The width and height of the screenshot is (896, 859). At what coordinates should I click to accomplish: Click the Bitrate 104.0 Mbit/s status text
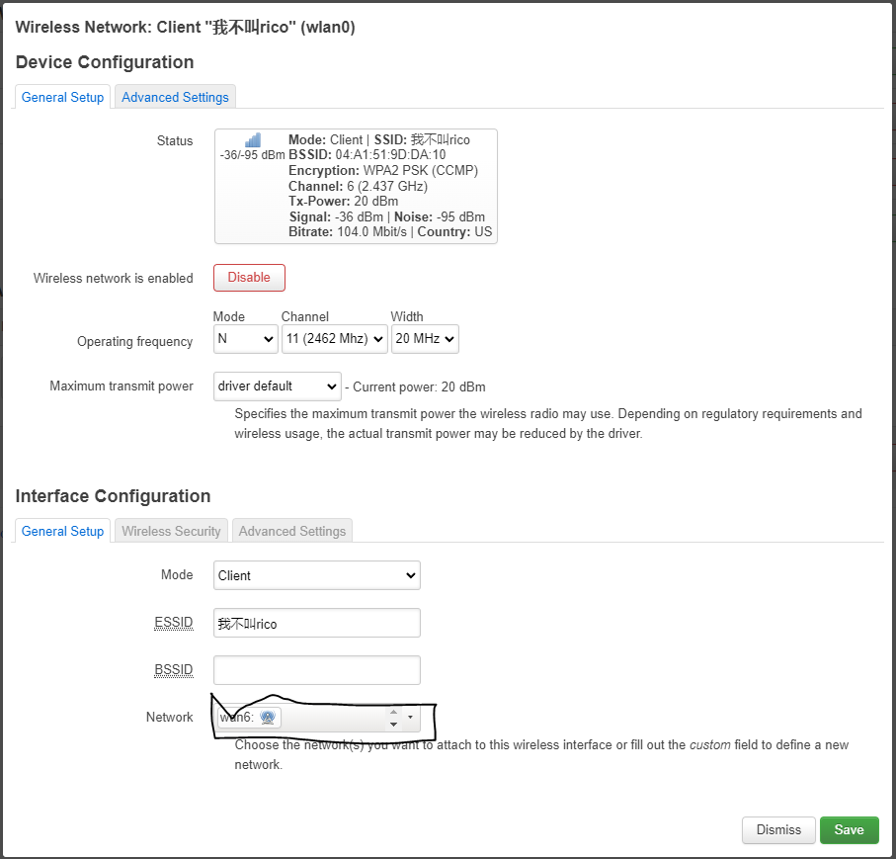[x=348, y=232]
